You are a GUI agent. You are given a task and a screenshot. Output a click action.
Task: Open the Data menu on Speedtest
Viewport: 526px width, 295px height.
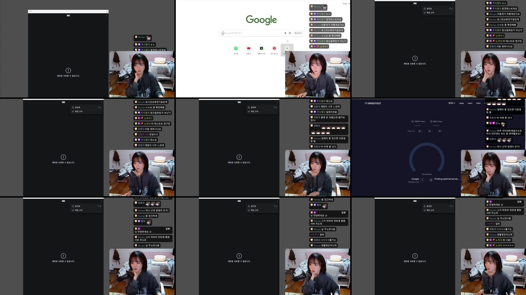tap(478, 103)
